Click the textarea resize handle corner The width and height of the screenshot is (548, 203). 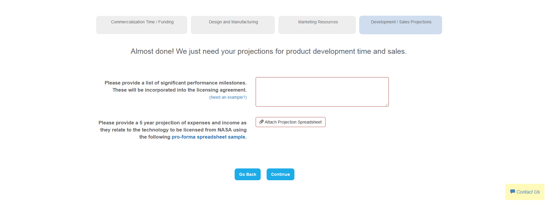click(386, 105)
